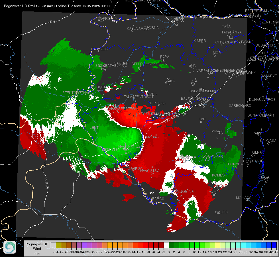Pick the dark blue swatch above 42
This screenshot has height=257, width=279.
(274, 245)
